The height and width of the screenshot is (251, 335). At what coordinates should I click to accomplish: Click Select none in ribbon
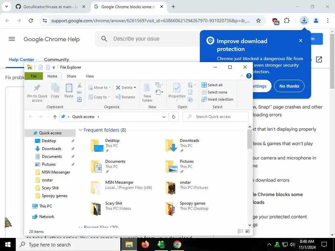(x=214, y=92)
